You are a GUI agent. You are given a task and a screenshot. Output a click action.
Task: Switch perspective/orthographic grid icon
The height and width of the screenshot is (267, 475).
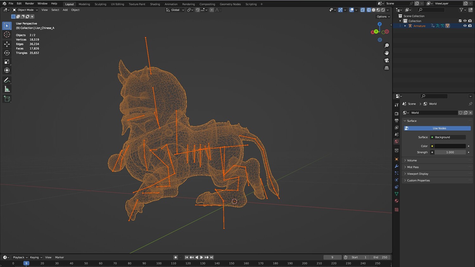[x=387, y=68]
